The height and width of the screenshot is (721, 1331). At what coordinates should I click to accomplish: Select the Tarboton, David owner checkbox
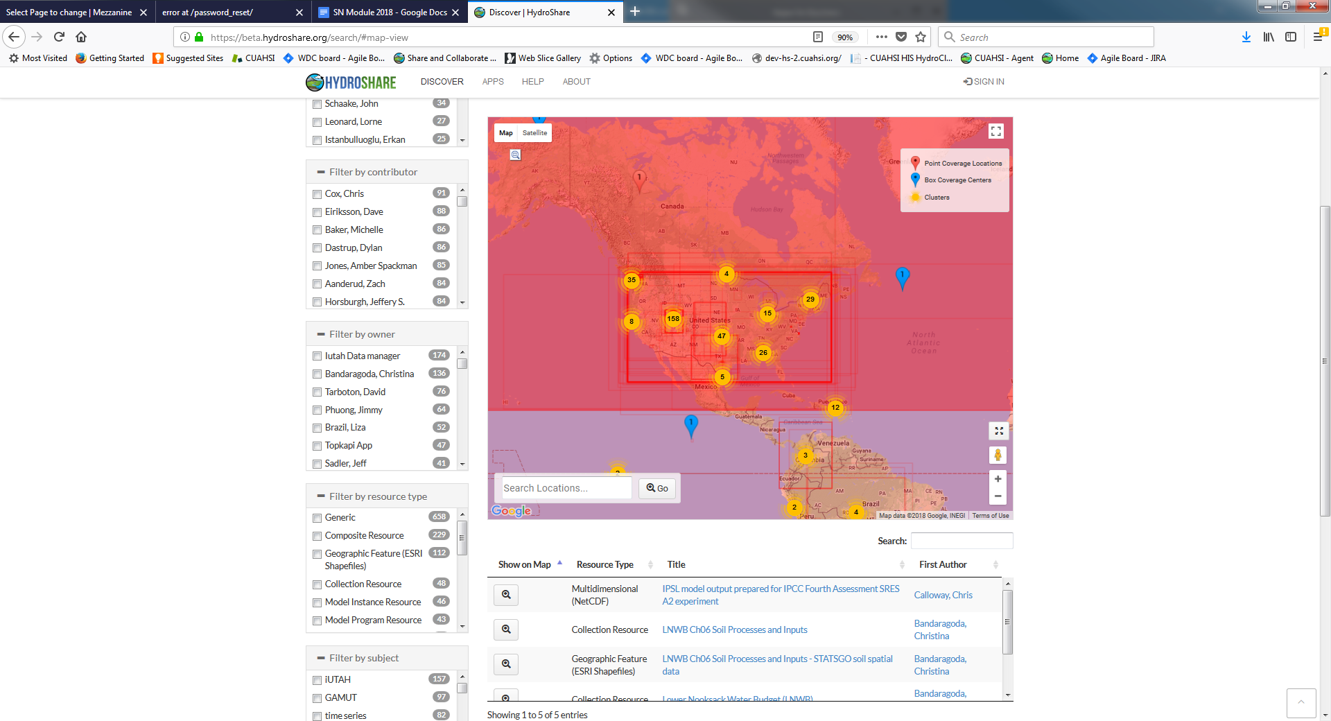tap(317, 392)
